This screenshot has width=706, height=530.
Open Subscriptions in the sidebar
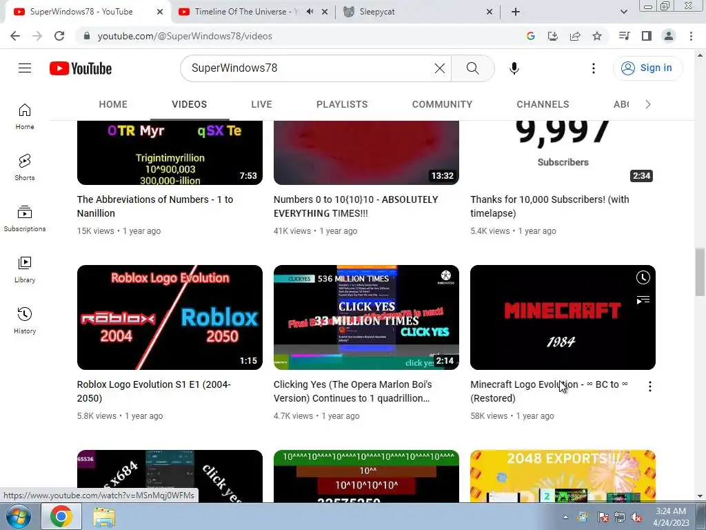coord(25,218)
